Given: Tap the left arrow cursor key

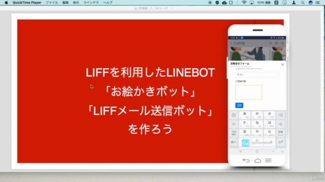Looking at the screenshot, I should 234,124.
